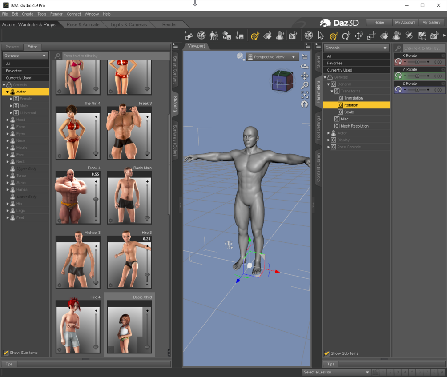
Task: Open the Smart Content side tab
Action: click(x=175, y=70)
